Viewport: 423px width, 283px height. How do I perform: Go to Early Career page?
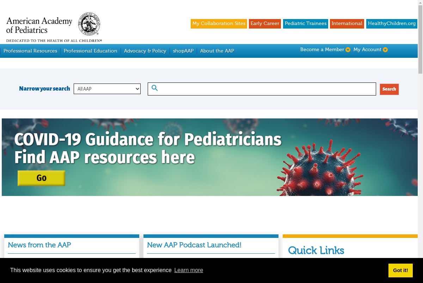[265, 24]
